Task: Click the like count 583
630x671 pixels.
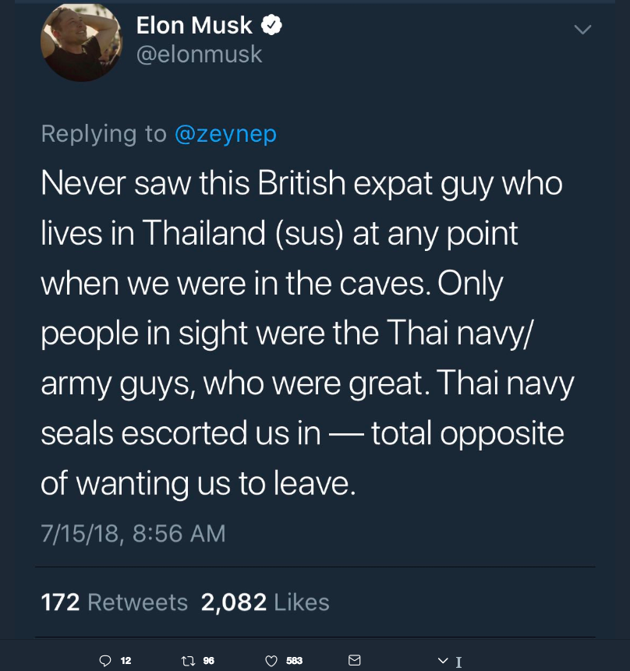Action: (294, 661)
